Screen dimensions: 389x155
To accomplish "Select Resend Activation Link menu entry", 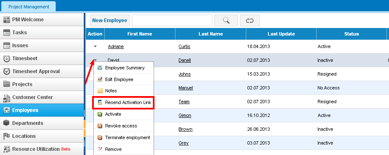I will pos(124,102).
